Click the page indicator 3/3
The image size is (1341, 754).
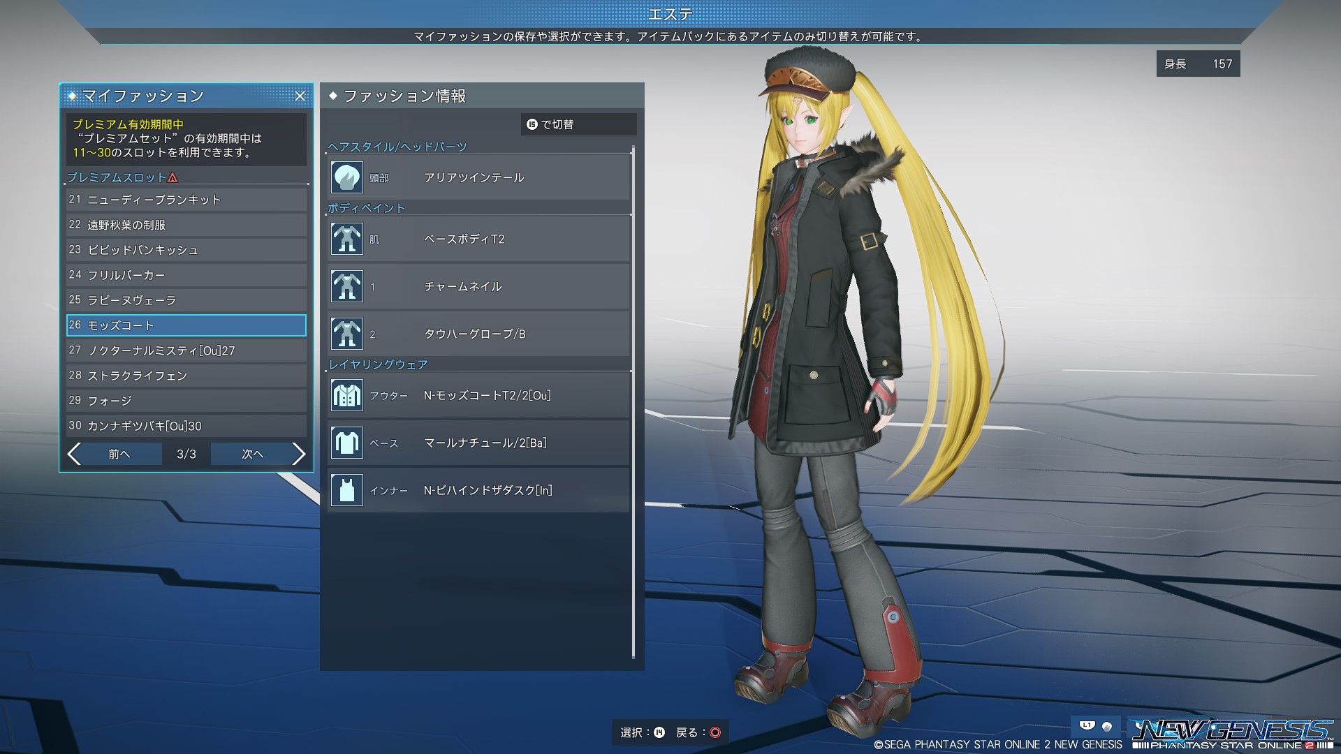tap(186, 454)
